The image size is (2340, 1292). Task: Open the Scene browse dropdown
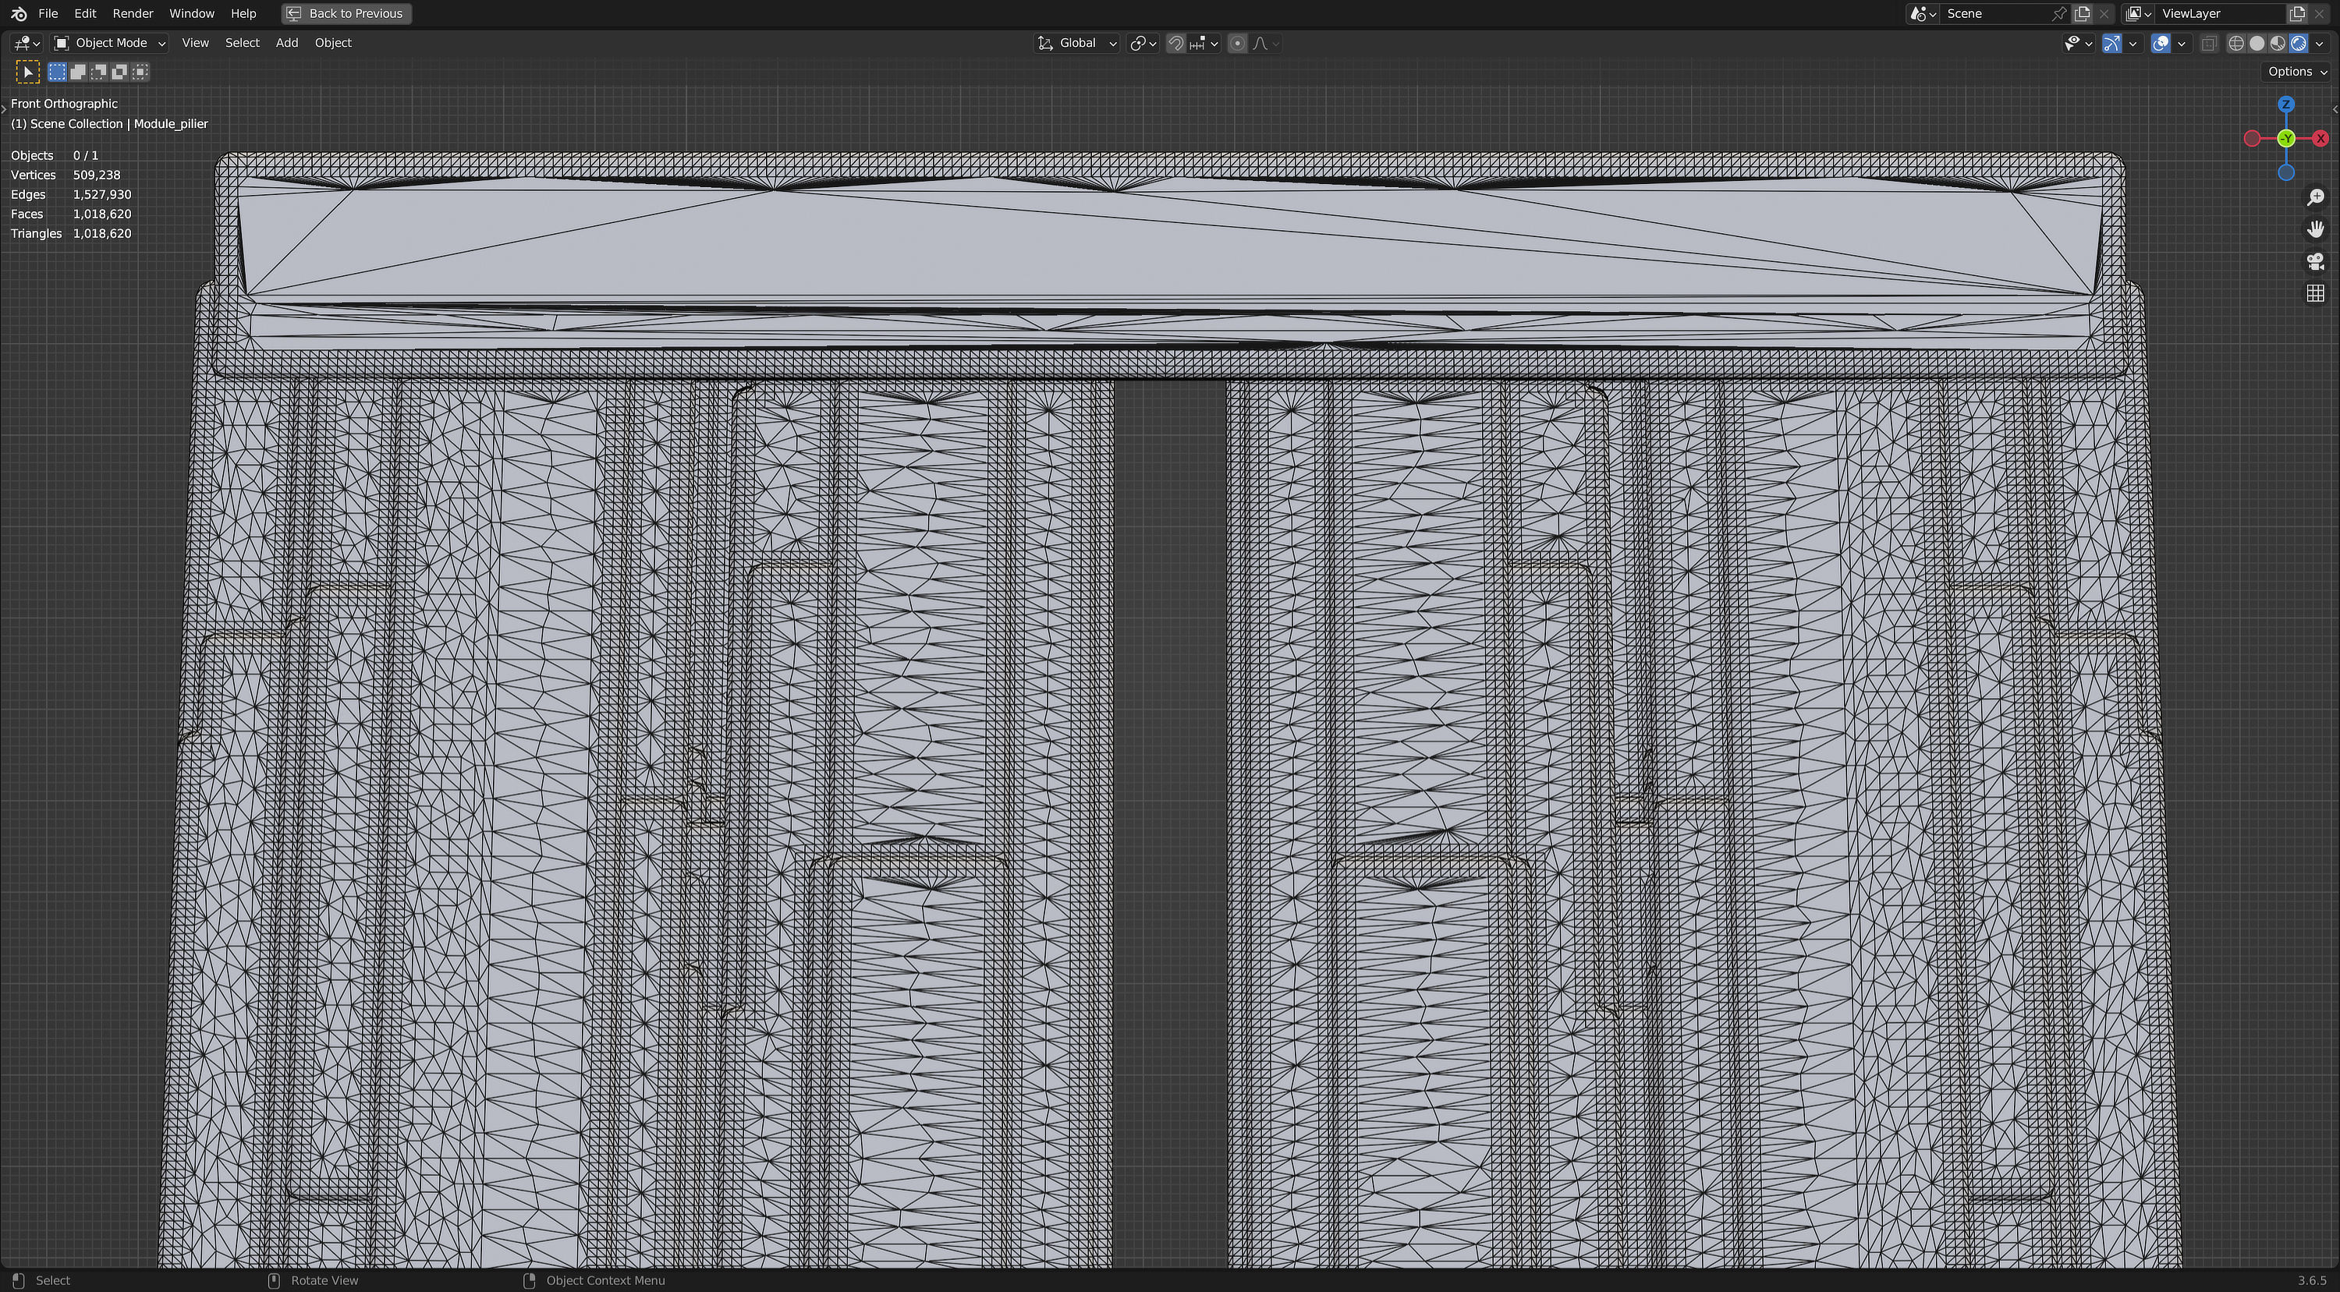tap(1923, 13)
